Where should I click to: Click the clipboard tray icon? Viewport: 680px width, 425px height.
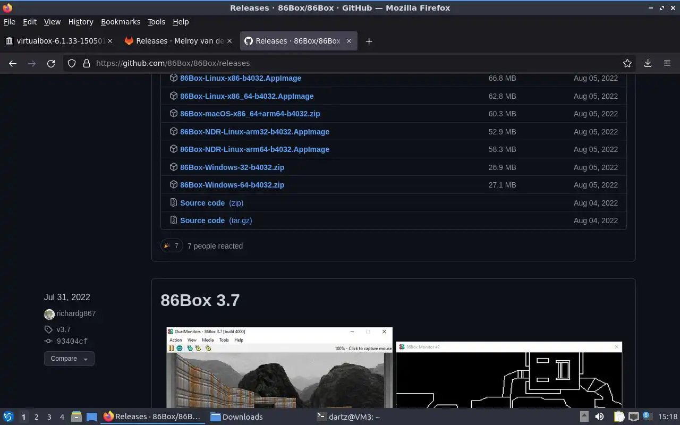pos(619,417)
